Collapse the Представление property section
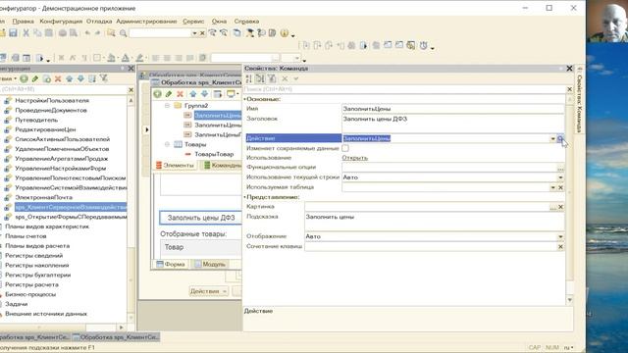The width and height of the screenshot is (628, 353). (x=244, y=197)
